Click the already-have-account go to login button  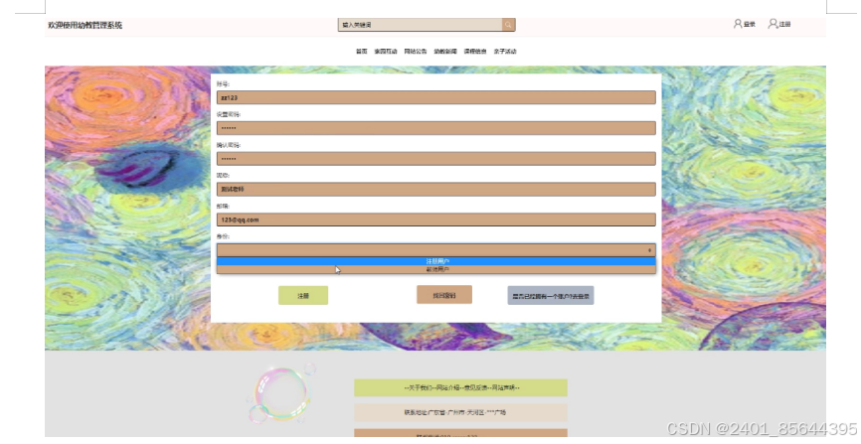550,295
